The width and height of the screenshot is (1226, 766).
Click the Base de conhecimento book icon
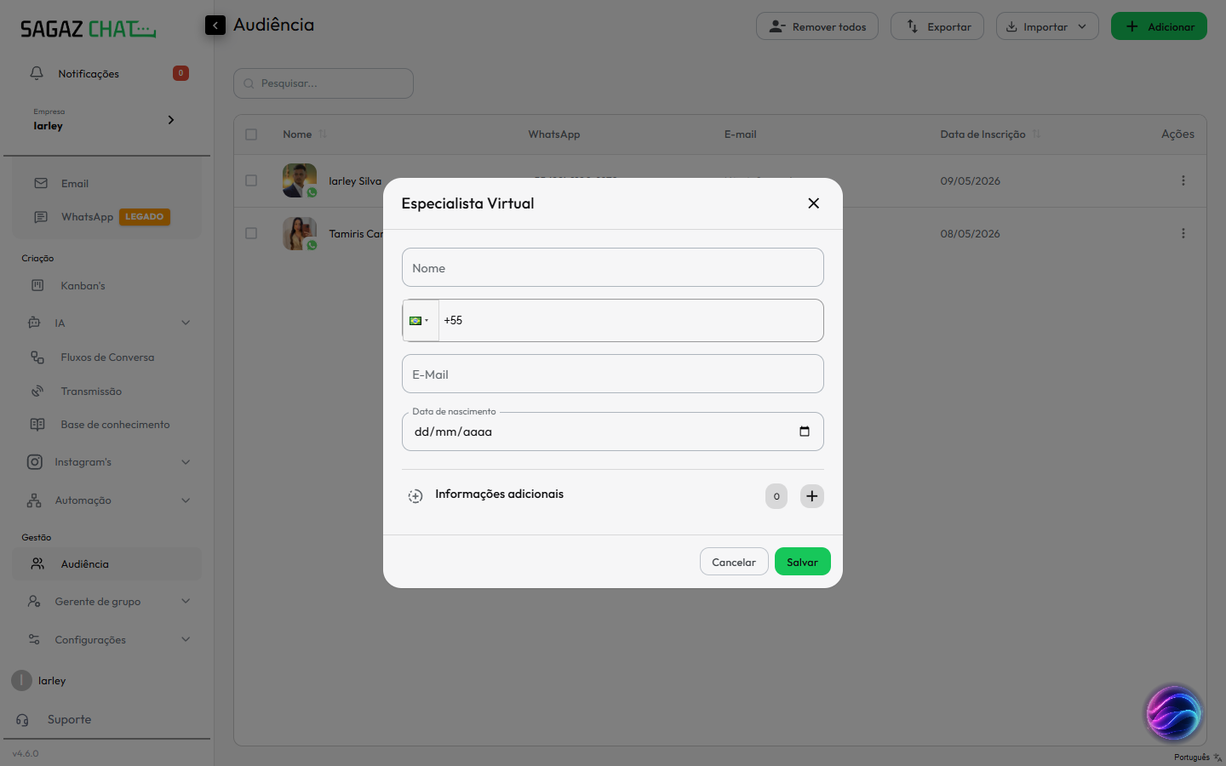click(37, 425)
